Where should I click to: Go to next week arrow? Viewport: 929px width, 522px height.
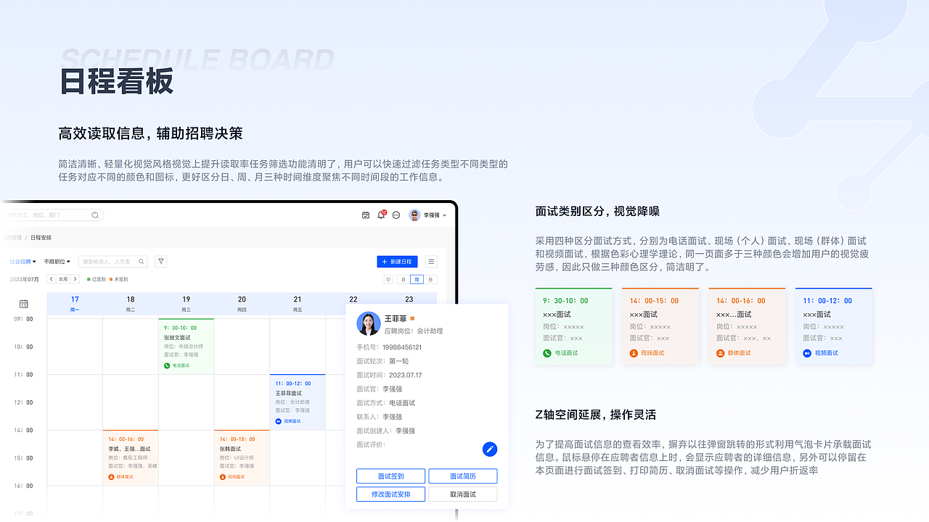(x=75, y=279)
